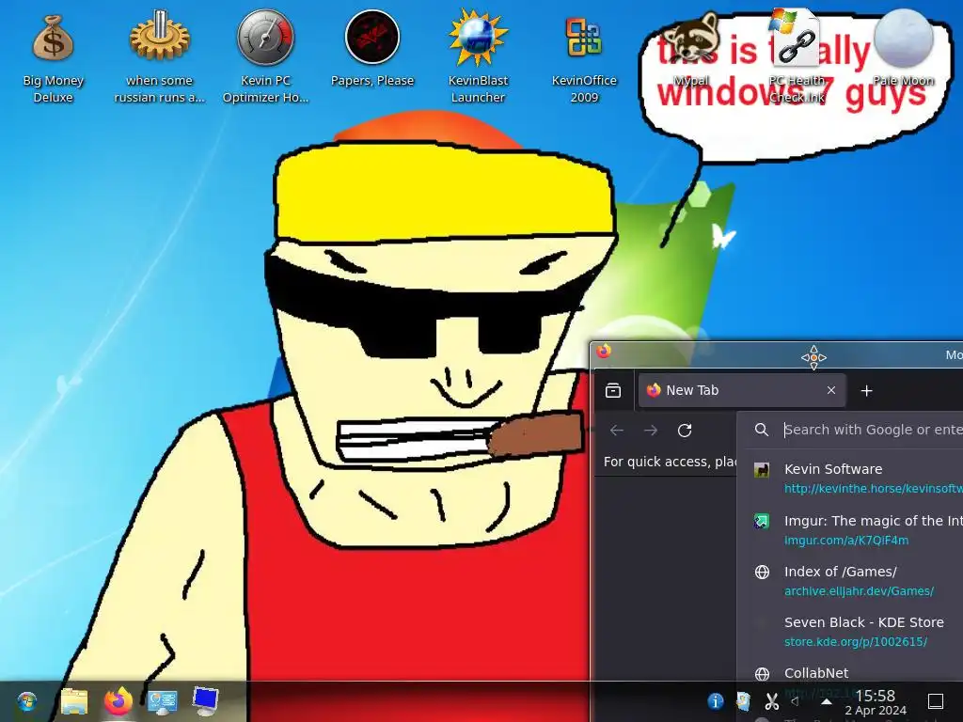This screenshot has width=963, height=722.
Task: Select the New Tab tab
Action: (x=742, y=390)
